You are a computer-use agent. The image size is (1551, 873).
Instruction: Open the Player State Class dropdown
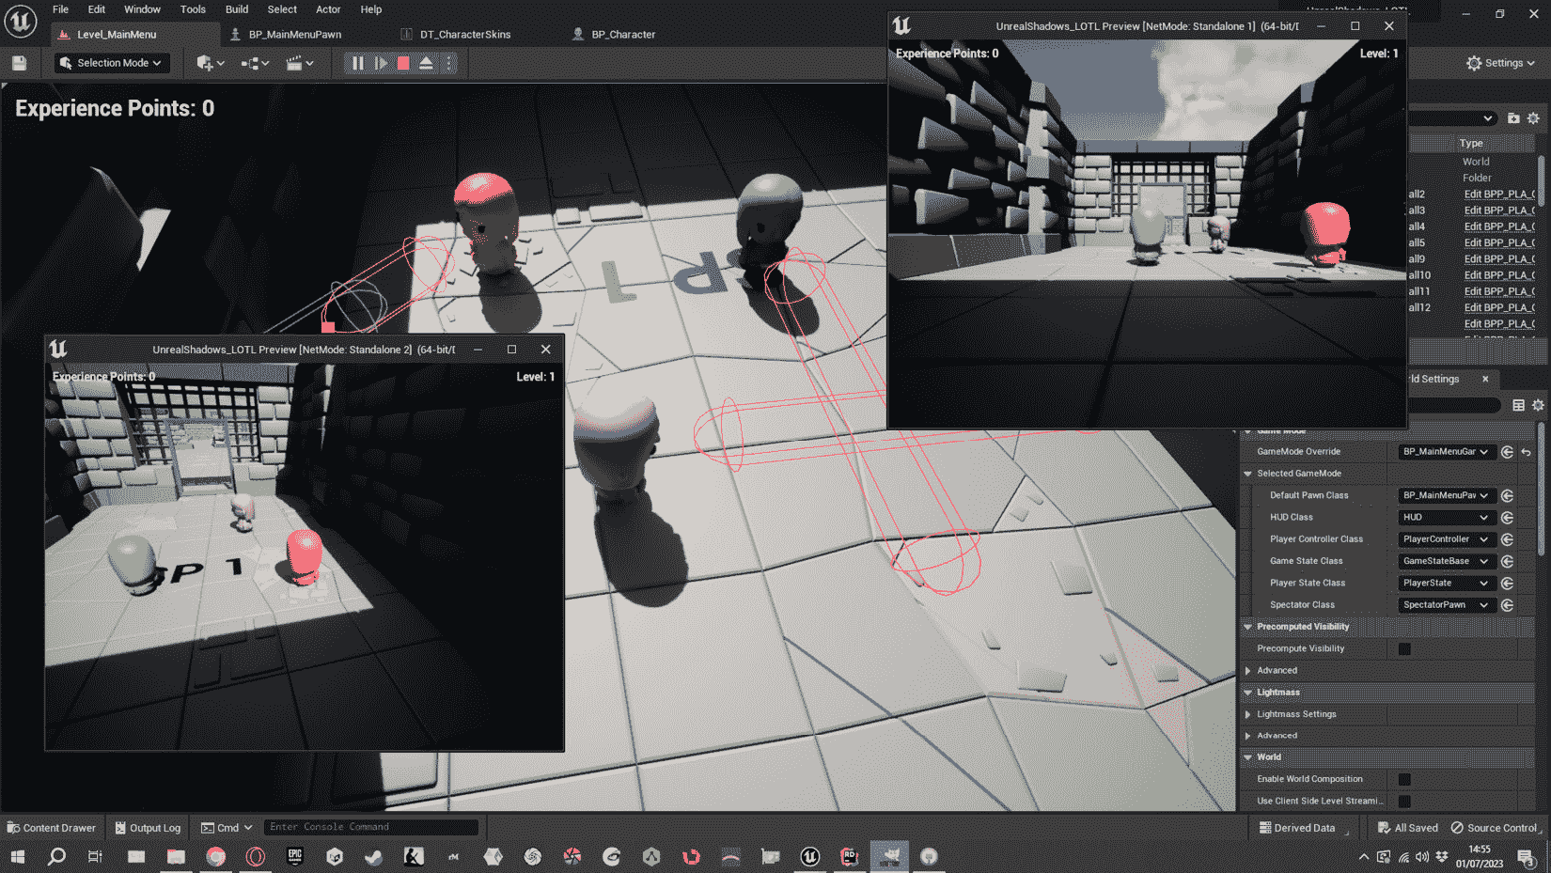tap(1446, 584)
